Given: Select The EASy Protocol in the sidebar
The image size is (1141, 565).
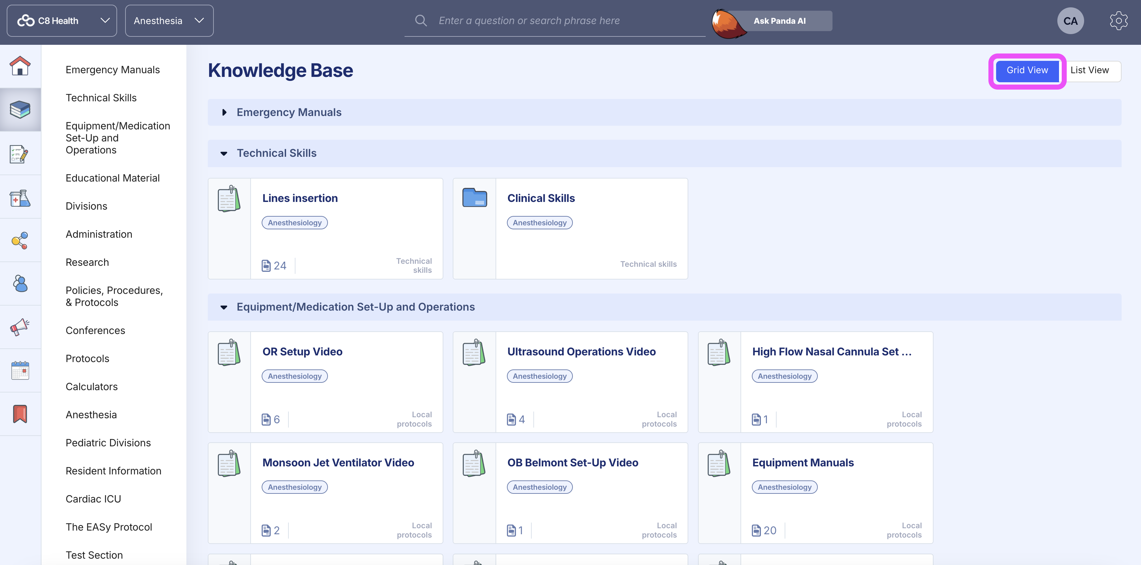Looking at the screenshot, I should 108,527.
